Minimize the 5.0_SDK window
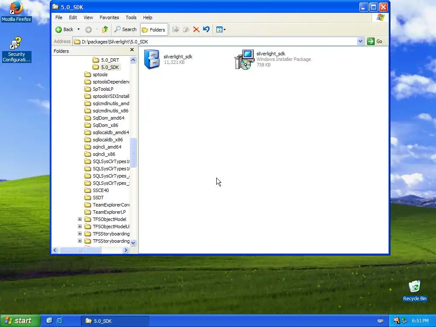The width and height of the screenshot is (436, 327). click(x=364, y=7)
